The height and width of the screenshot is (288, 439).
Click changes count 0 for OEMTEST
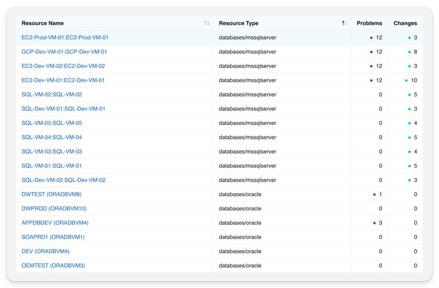pos(415,265)
